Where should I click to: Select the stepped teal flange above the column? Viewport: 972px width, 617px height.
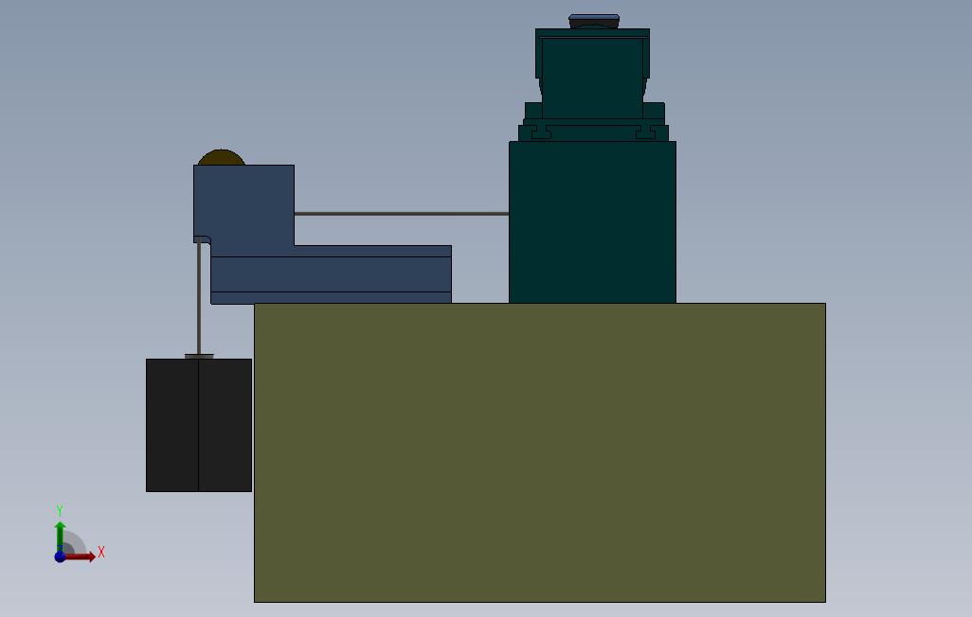click(x=593, y=123)
